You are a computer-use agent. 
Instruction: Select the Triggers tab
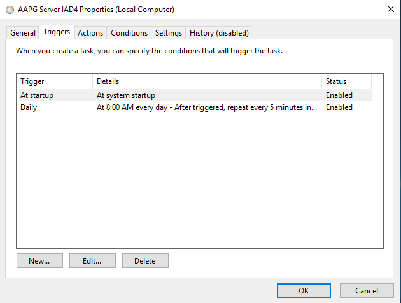click(x=57, y=32)
